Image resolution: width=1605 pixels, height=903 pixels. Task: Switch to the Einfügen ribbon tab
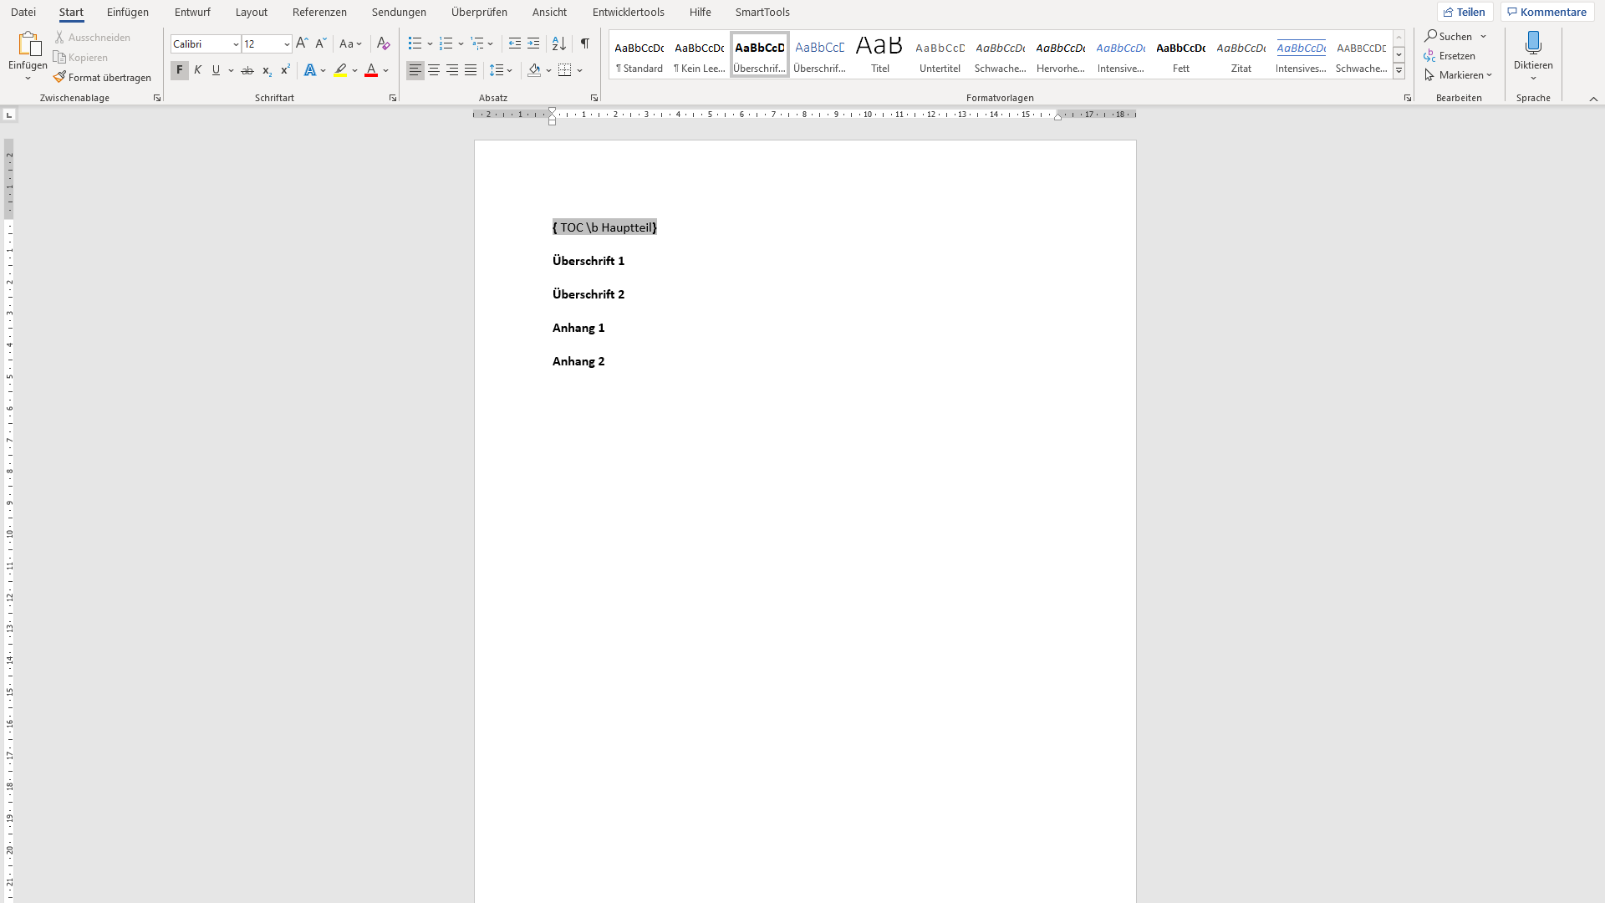point(128,12)
